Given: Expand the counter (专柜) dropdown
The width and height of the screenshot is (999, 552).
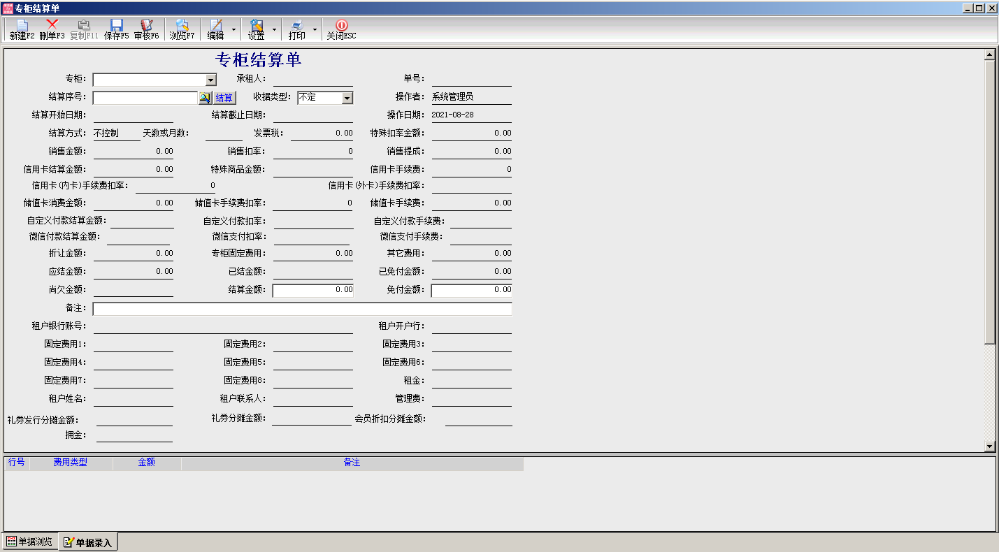Looking at the screenshot, I should (x=211, y=80).
